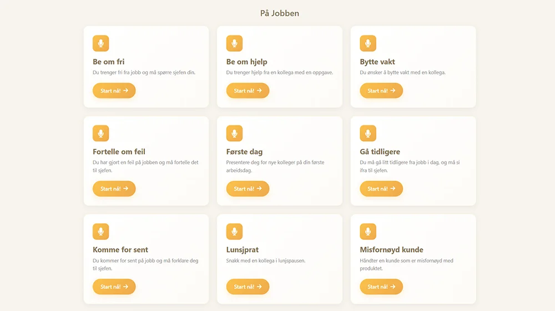This screenshot has width=555, height=311.
Task: Click the På Jobben section heading
Action: tap(280, 13)
